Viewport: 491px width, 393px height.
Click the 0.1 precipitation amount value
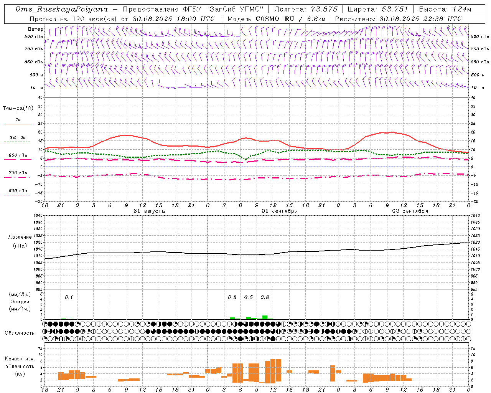coord(69,297)
